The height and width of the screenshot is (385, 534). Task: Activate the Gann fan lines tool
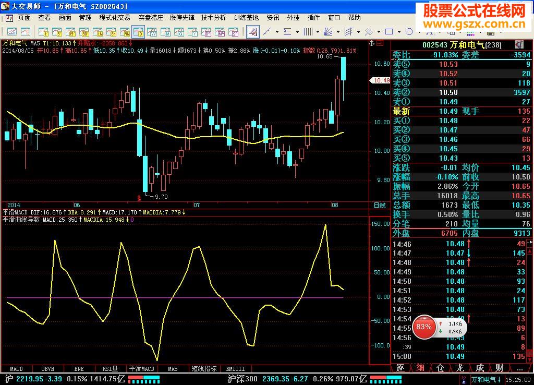329,32
